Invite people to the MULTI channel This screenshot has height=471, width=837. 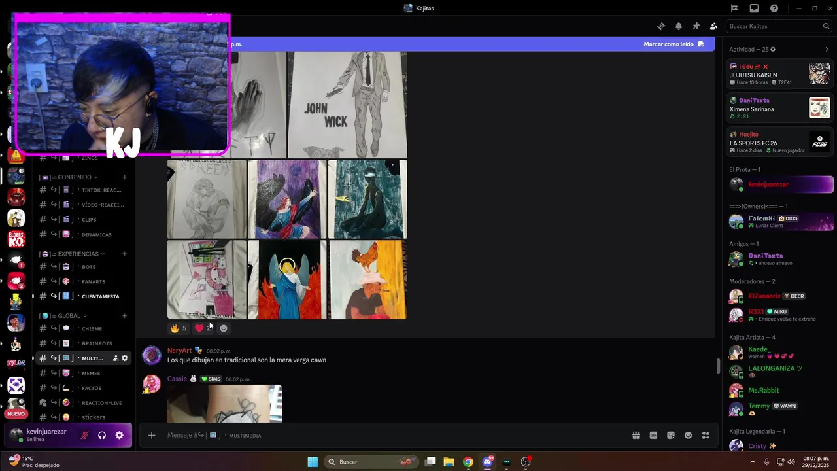click(x=116, y=358)
